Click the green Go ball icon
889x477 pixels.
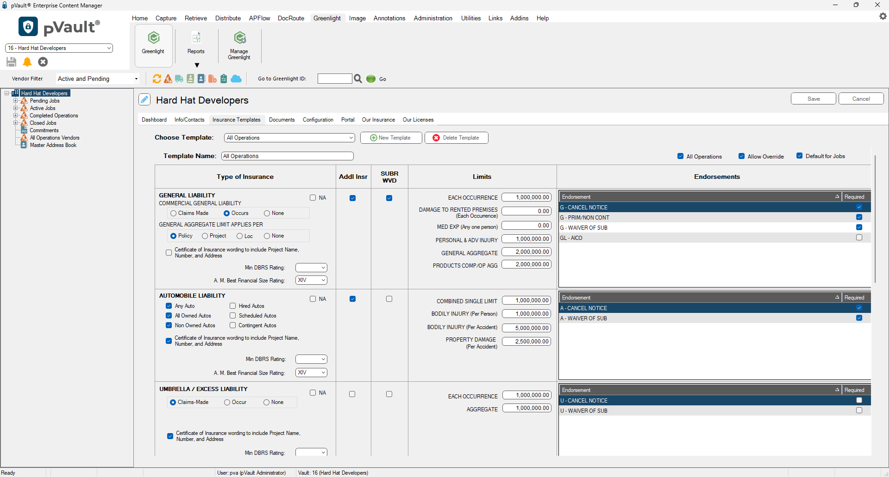371,79
